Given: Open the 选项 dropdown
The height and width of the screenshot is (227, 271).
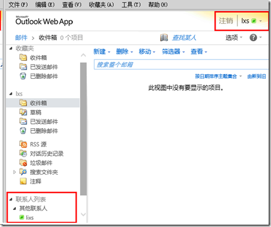Looking at the screenshot, I should point(234,38).
